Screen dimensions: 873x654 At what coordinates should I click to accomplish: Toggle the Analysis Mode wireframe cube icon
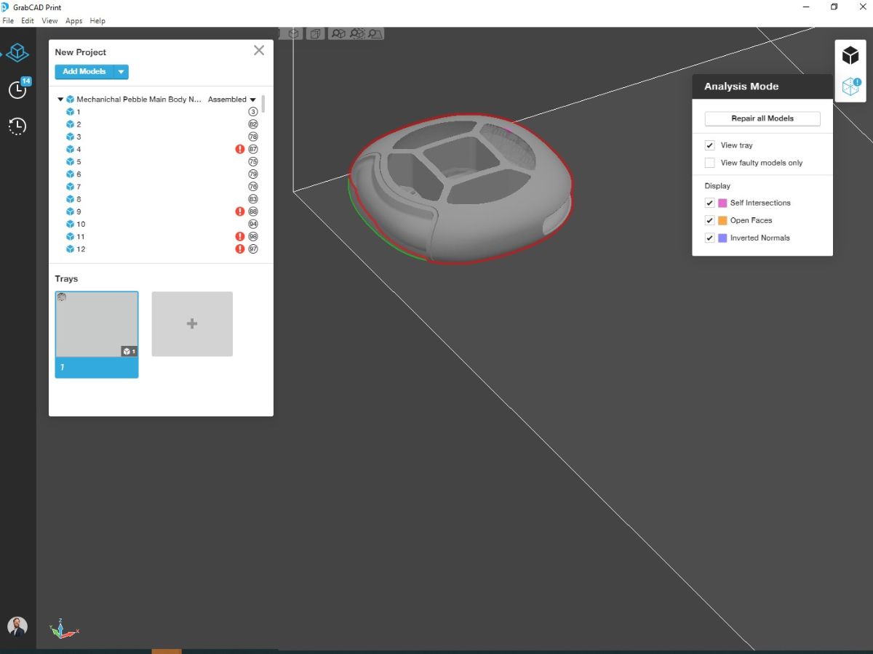(x=850, y=86)
